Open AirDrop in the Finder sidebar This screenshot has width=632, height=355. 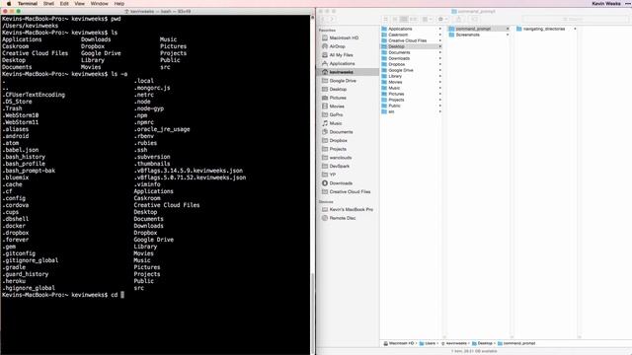click(x=334, y=46)
